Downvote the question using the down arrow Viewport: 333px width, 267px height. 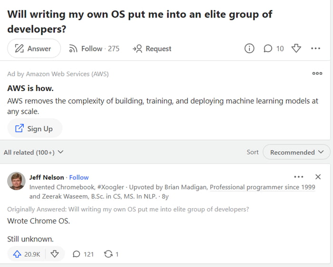point(296,48)
